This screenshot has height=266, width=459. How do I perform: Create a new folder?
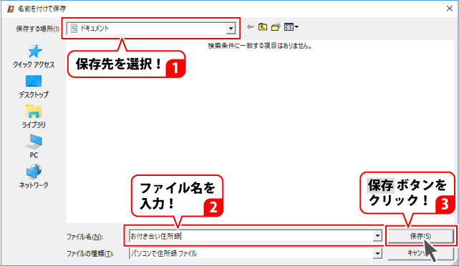276,27
